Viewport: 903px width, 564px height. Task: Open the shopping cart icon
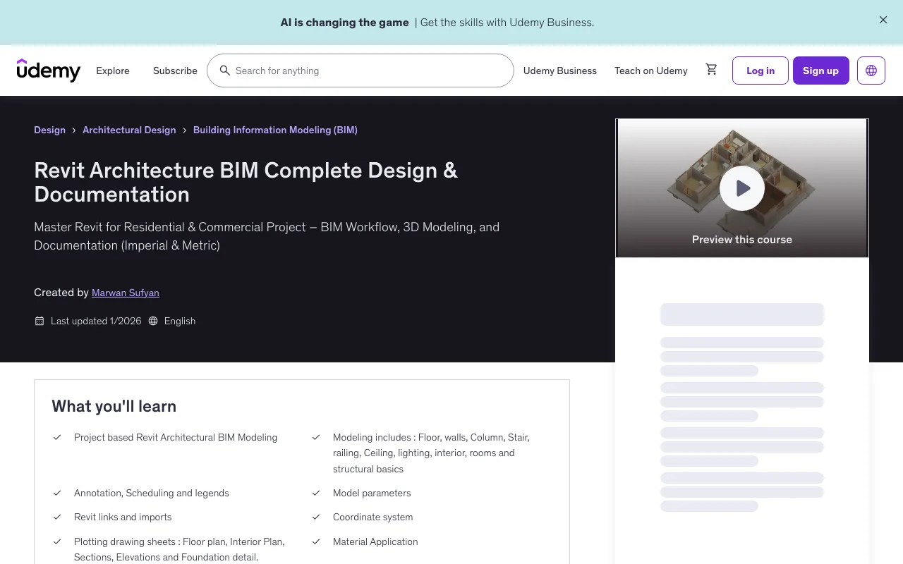point(711,70)
